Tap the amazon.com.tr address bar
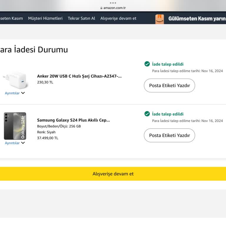This screenshot has width=226, height=226. click(113, 8)
